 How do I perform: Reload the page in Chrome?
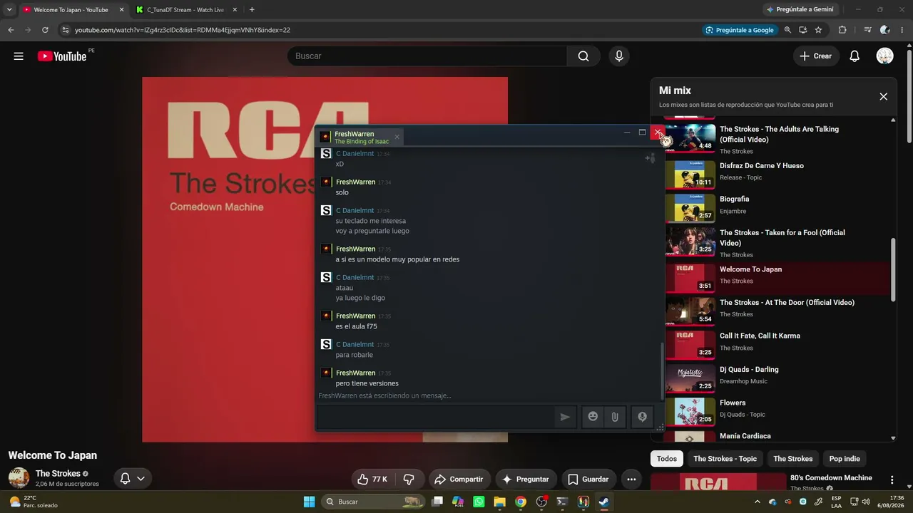point(45,30)
